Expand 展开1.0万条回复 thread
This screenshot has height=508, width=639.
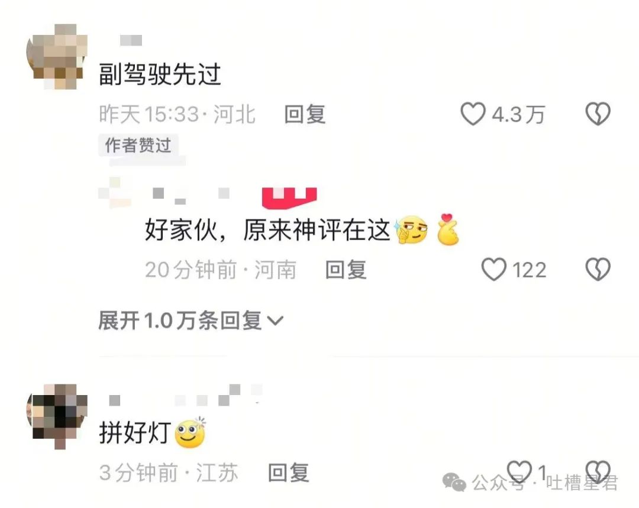pyautogui.click(x=191, y=321)
